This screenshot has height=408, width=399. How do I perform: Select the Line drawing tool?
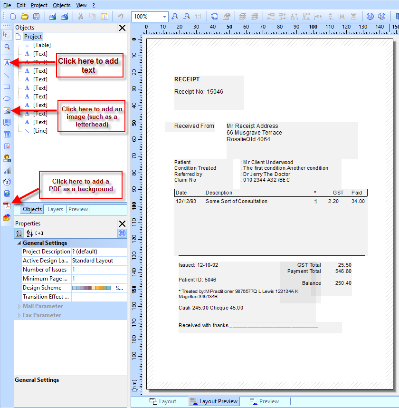(7, 75)
